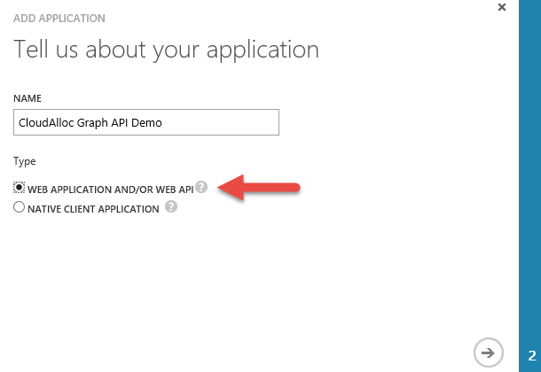Open help for Native Client Application

[171, 208]
